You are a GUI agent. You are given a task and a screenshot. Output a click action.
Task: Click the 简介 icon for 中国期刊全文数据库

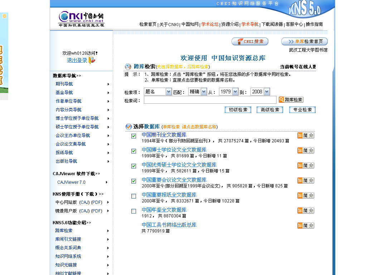306,136
